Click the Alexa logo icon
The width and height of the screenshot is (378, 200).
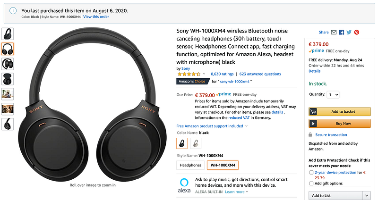184,185
